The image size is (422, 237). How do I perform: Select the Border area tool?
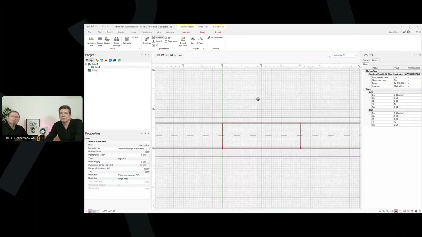pyautogui.click(x=100, y=41)
